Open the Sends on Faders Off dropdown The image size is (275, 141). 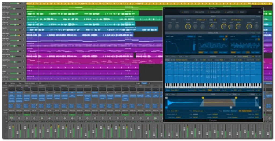[x=44, y=83]
